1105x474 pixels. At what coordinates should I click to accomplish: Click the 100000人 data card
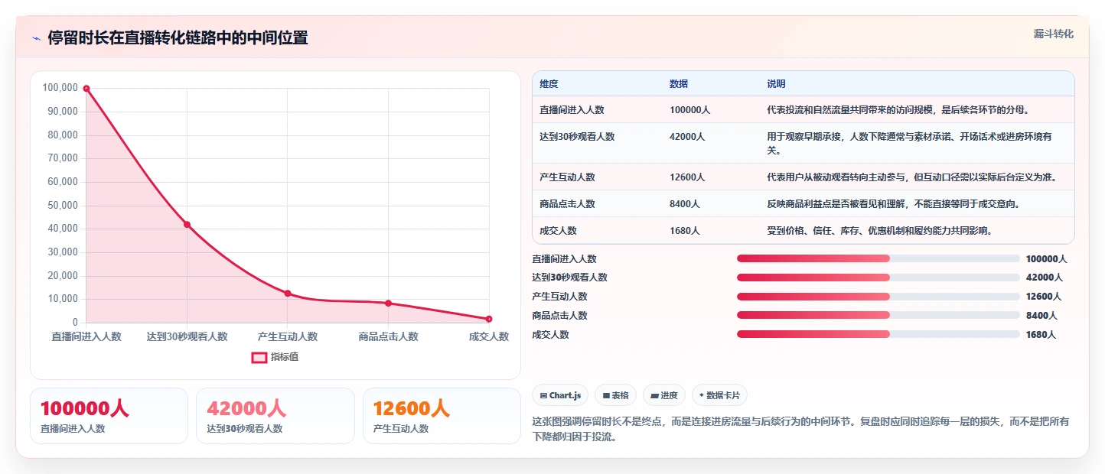(109, 416)
